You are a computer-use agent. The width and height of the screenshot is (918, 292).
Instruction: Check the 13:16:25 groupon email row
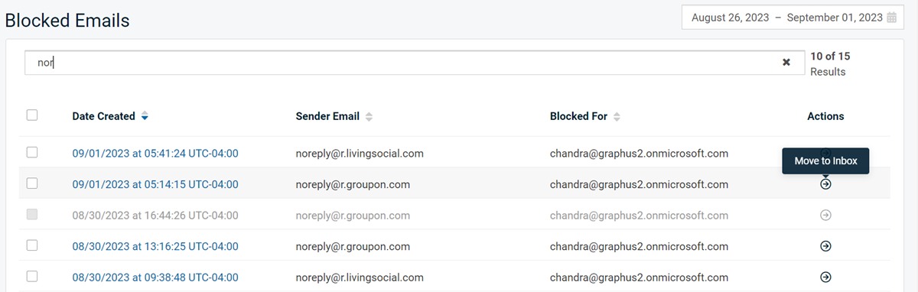(32, 245)
